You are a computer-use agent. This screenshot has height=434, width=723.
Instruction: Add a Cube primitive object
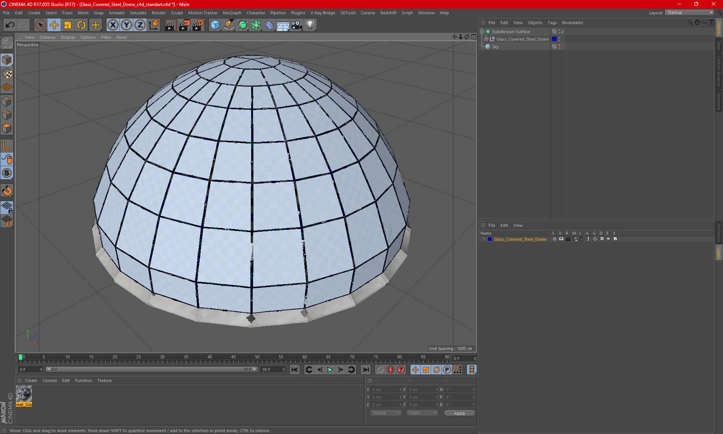pyautogui.click(x=215, y=25)
